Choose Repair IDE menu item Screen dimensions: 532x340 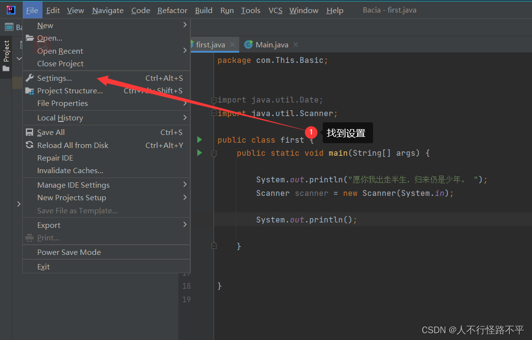pyautogui.click(x=106, y=158)
